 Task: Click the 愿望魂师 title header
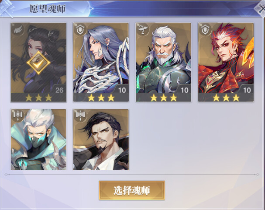(x=48, y=9)
